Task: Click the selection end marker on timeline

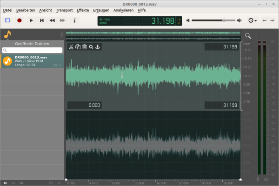Action: pos(240,179)
